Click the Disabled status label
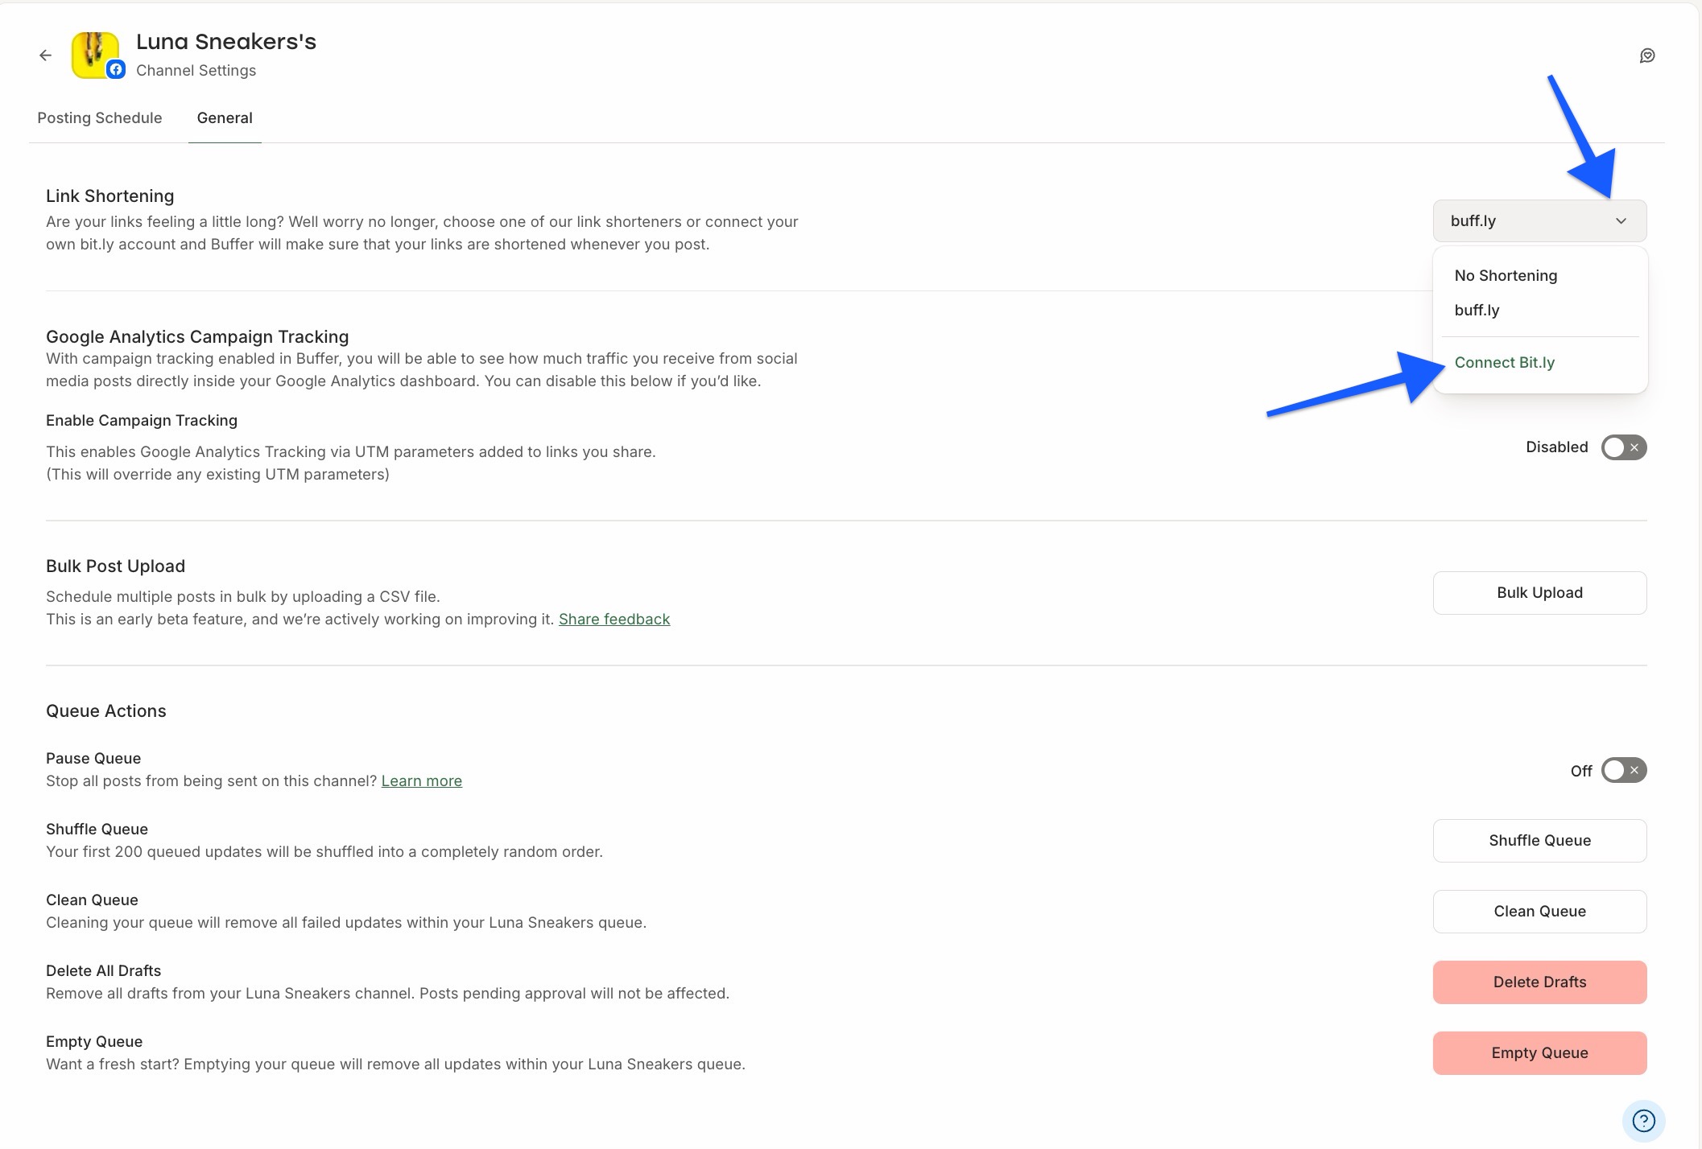This screenshot has width=1702, height=1149. click(x=1556, y=447)
